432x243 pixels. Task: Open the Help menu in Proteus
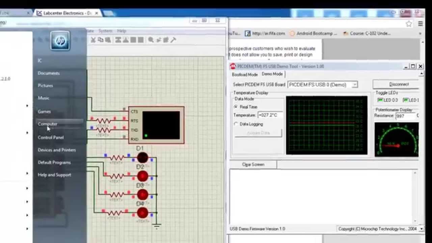122,31
